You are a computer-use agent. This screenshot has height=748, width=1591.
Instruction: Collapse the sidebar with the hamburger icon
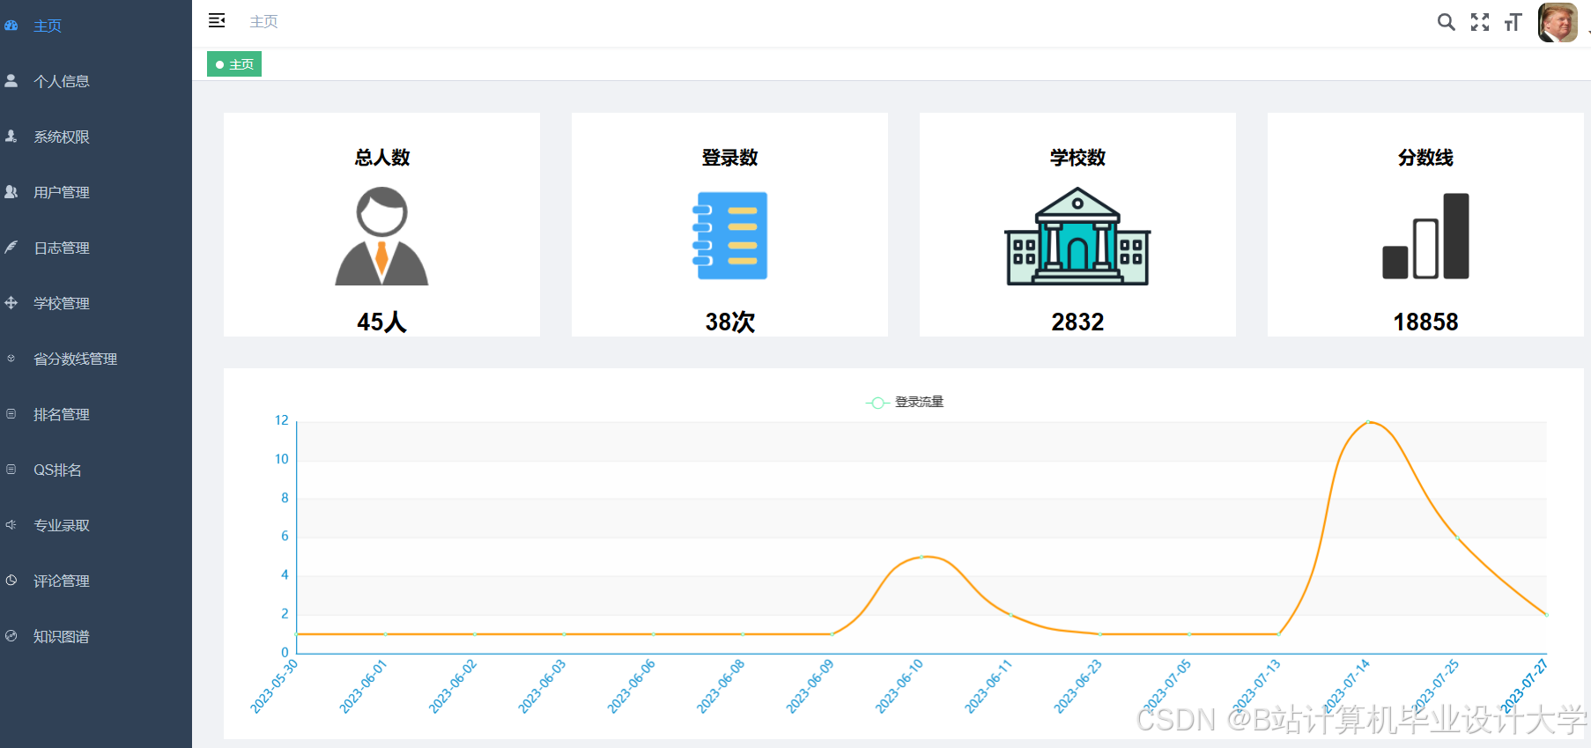(x=217, y=20)
